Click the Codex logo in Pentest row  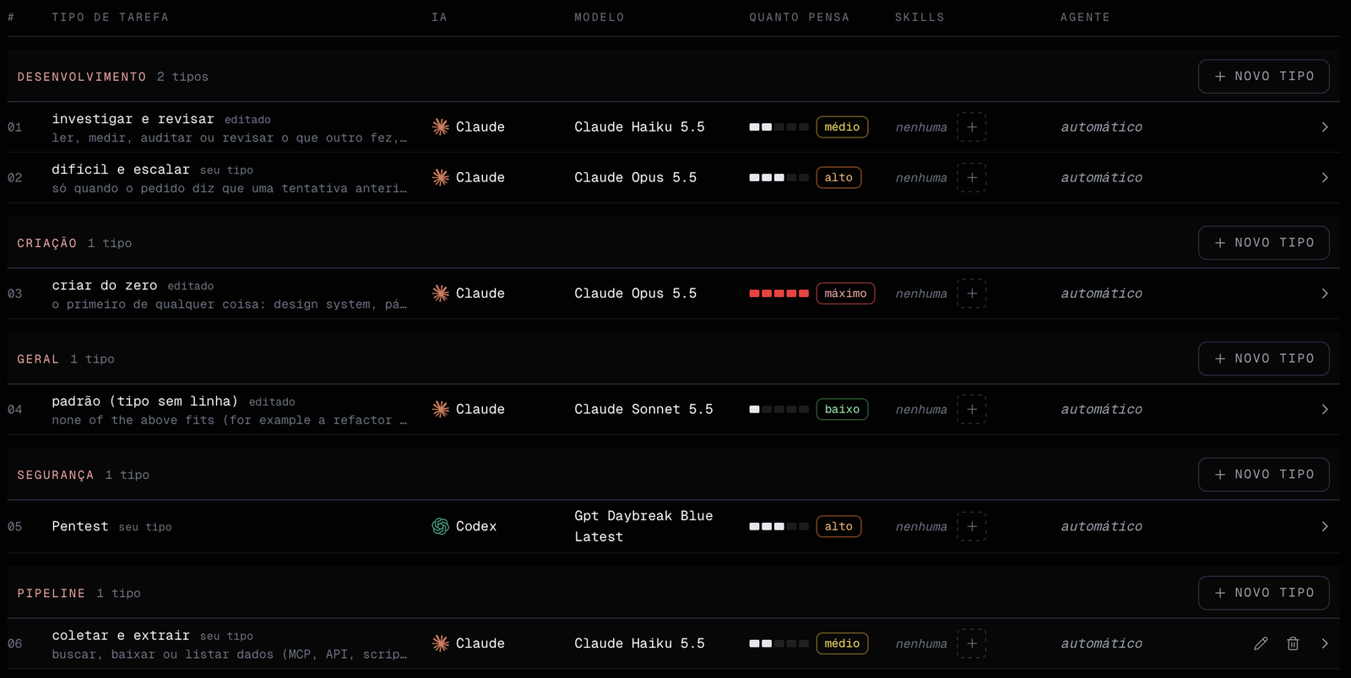440,526
